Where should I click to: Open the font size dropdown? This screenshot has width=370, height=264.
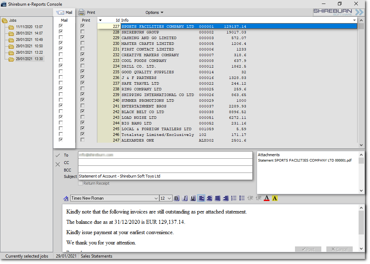[x=169, y=198]
